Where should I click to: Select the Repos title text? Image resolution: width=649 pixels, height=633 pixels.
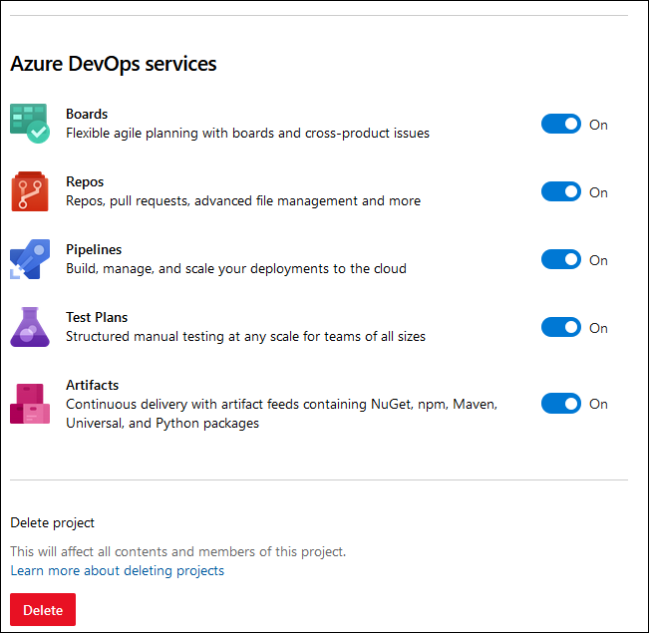(x=85, y=181)
